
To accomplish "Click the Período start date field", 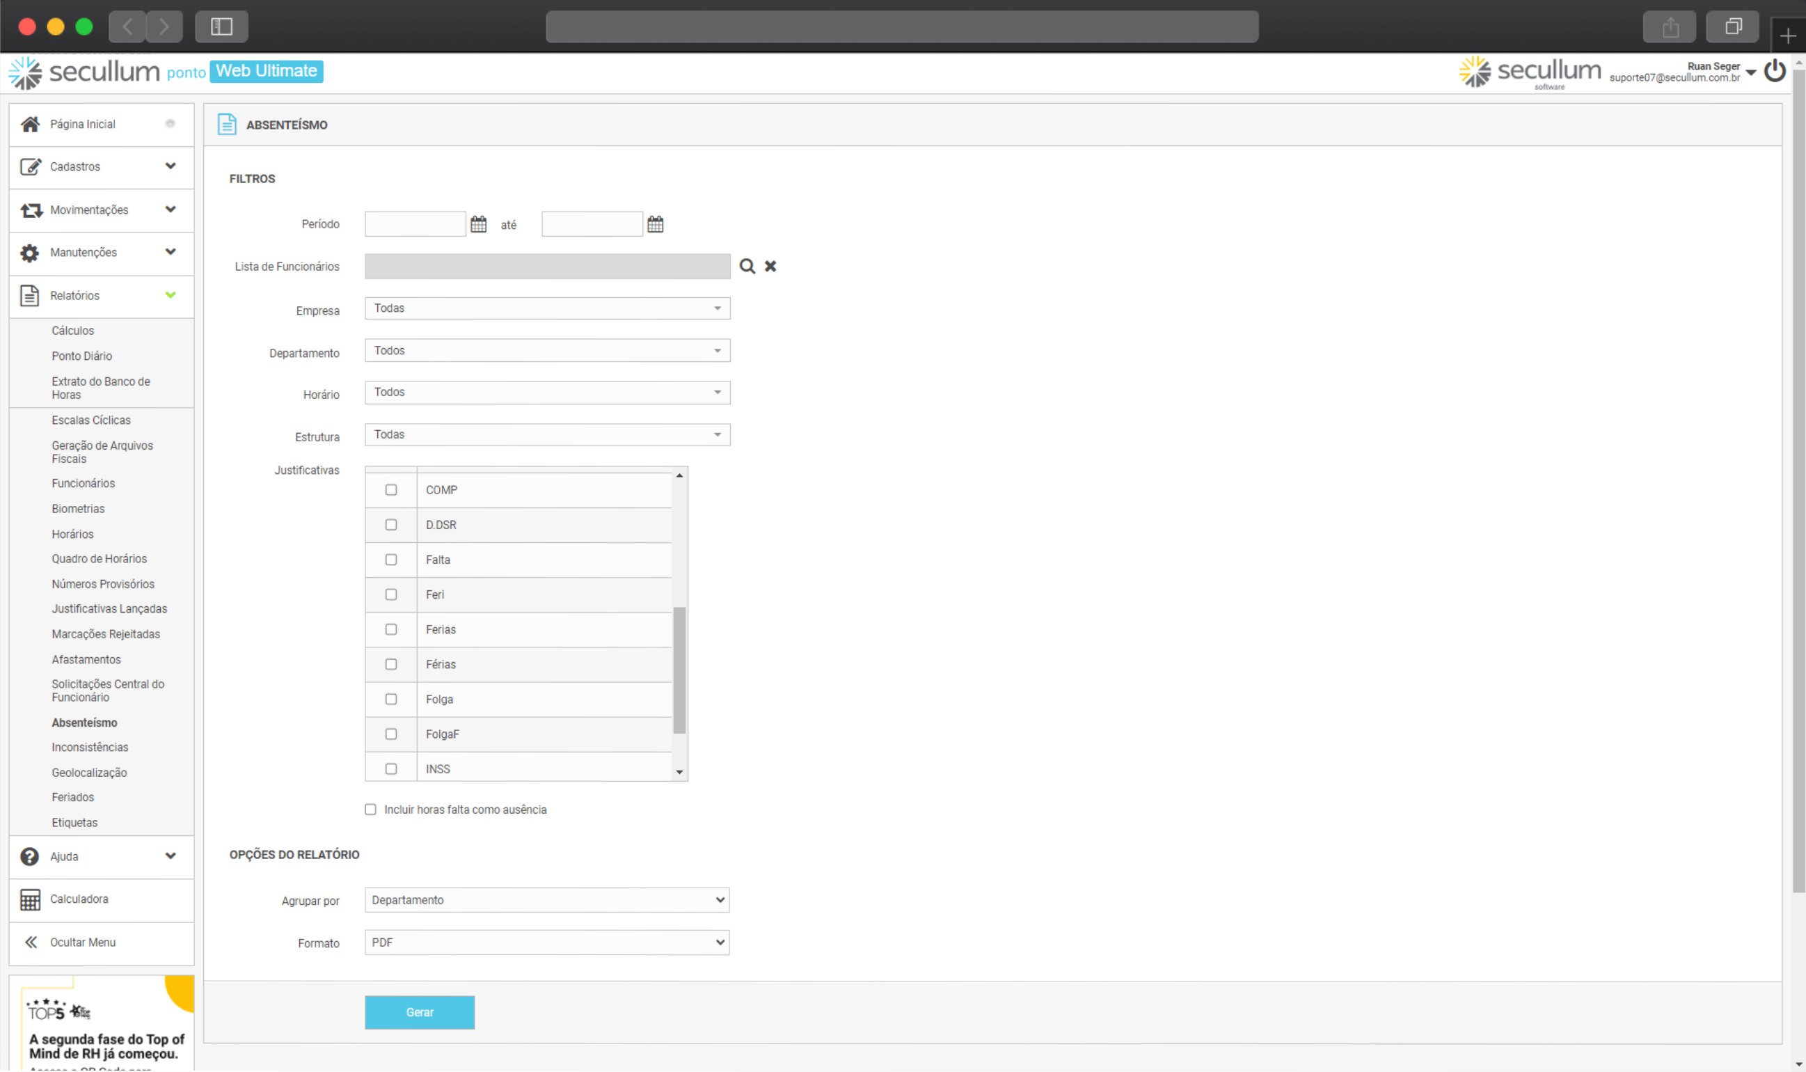I will (x=415, y=224).
